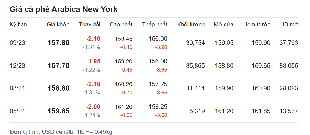310x135 pixels.
Task: Select the 03/24 contract term
Action: [17, 88]
